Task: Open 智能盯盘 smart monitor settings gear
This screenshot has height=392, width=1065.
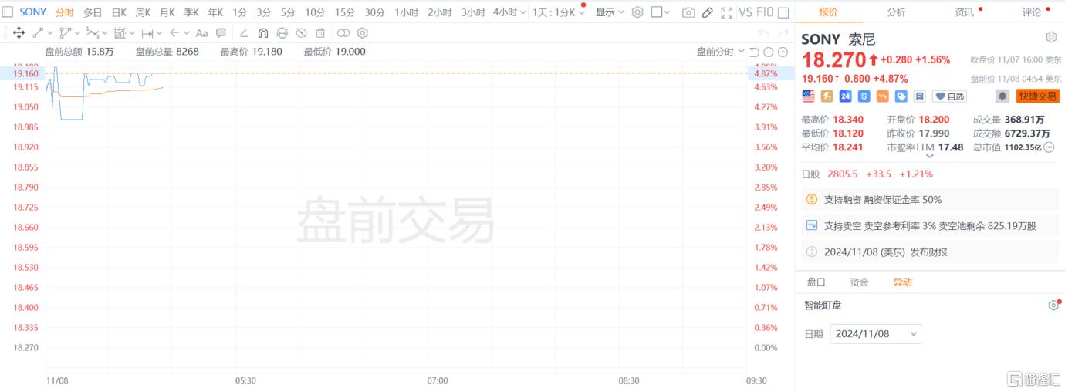Action: click(x=1053, y=306)
